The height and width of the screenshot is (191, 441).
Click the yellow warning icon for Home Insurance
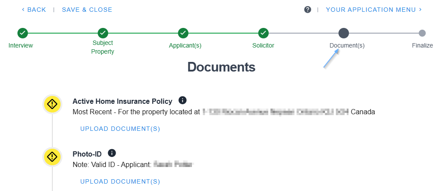coord(52,104)
